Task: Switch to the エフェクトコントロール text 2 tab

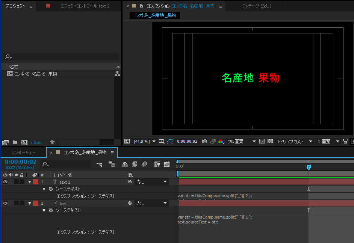Action: coord(85,6)
